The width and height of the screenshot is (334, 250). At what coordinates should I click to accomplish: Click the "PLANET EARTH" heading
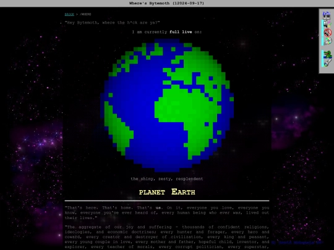point(167,192)
